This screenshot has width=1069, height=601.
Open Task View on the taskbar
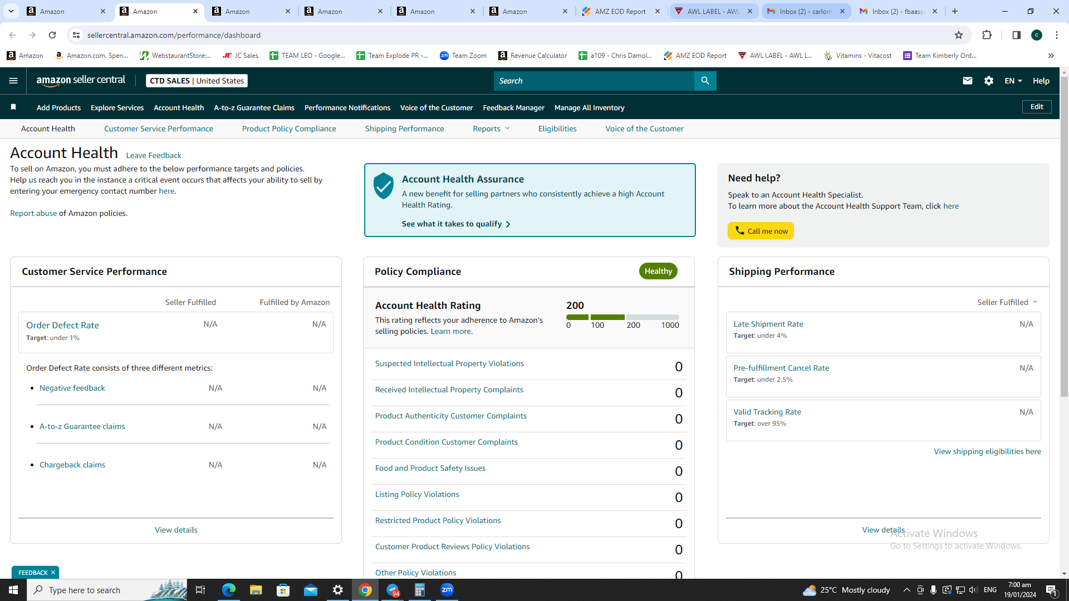click(x=200, y=590)
